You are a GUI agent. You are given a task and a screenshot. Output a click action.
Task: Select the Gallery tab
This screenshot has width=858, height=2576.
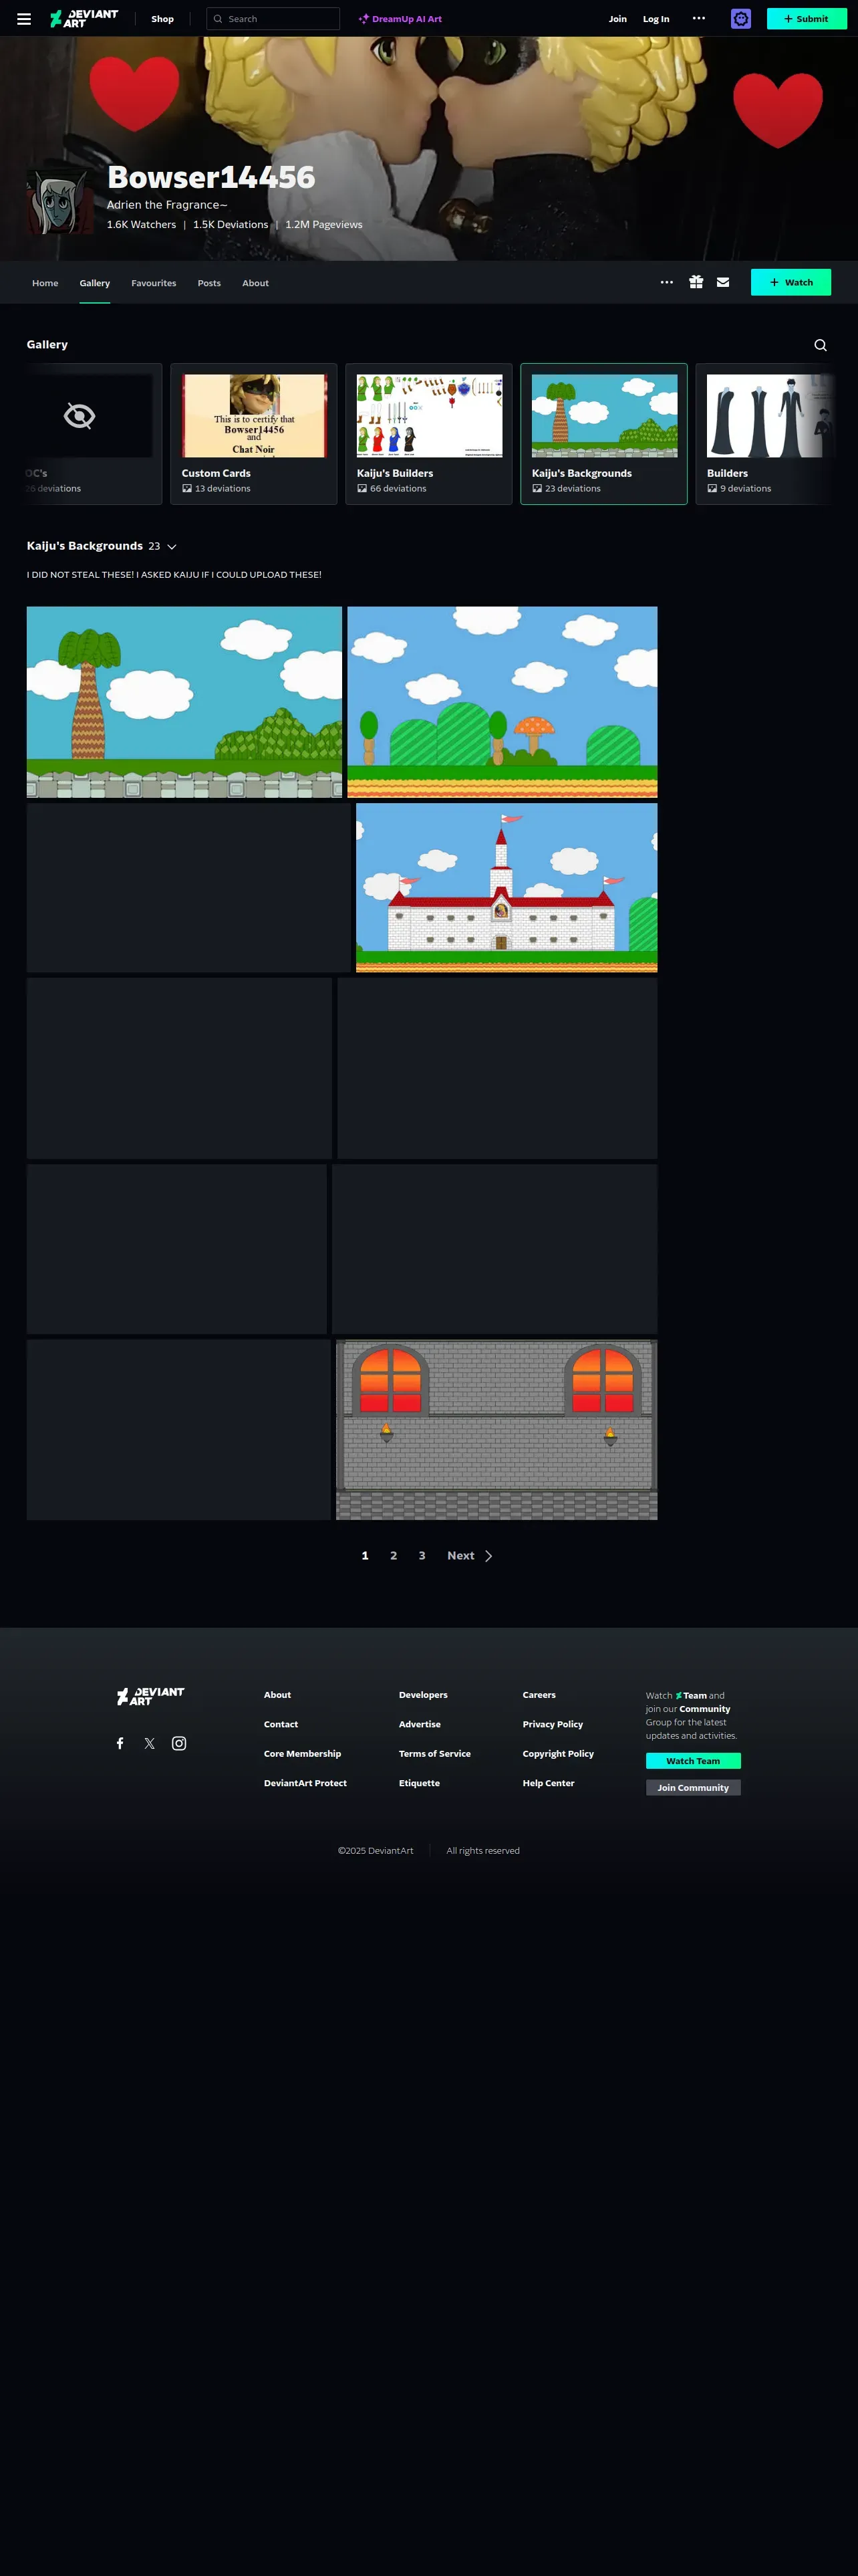95,283
